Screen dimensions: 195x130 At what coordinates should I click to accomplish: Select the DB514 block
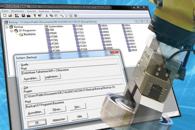(129, 34)
